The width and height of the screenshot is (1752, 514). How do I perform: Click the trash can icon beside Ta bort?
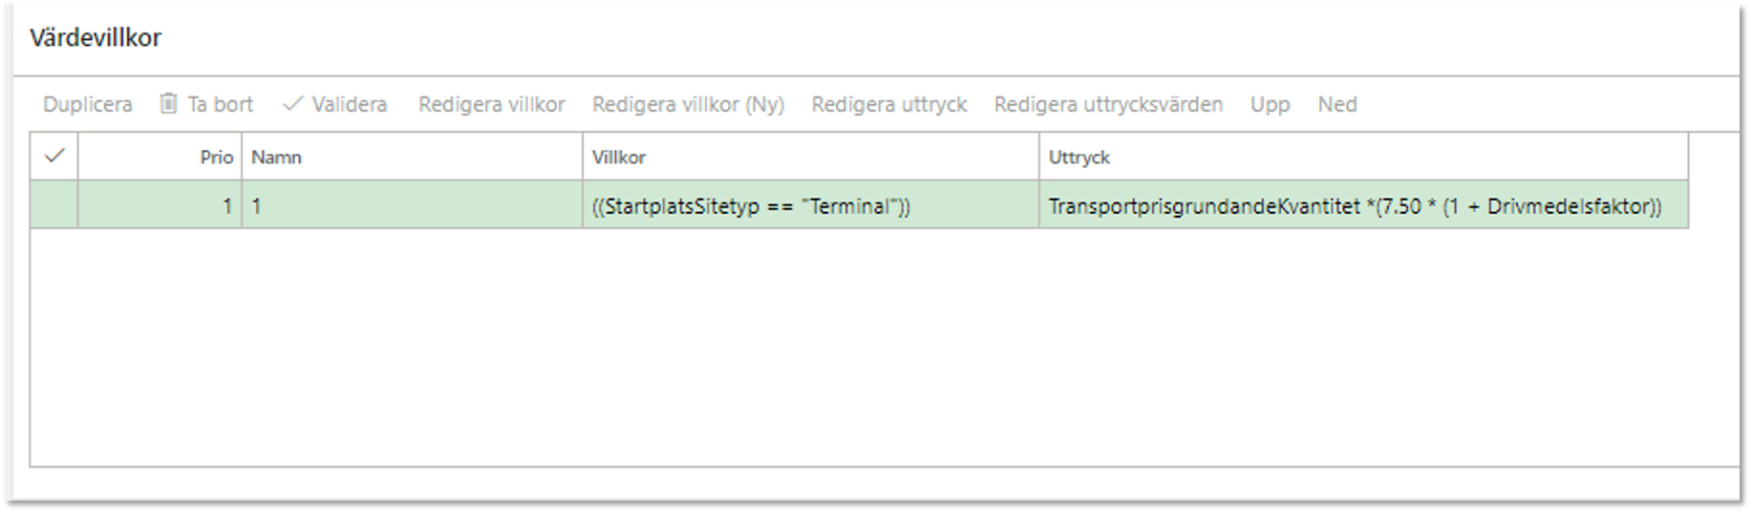(168, 103)
